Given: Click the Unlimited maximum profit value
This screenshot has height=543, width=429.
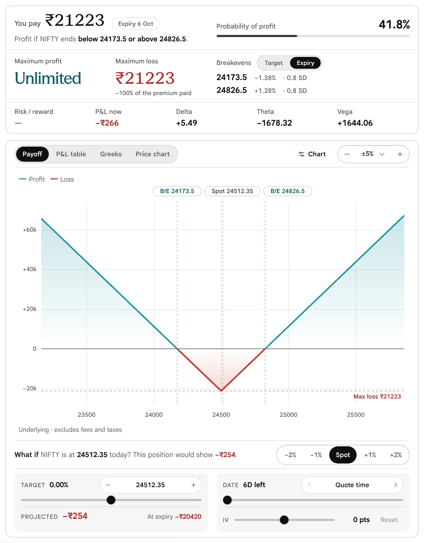Looking at the screenshot, I should (x=48, y=78).
